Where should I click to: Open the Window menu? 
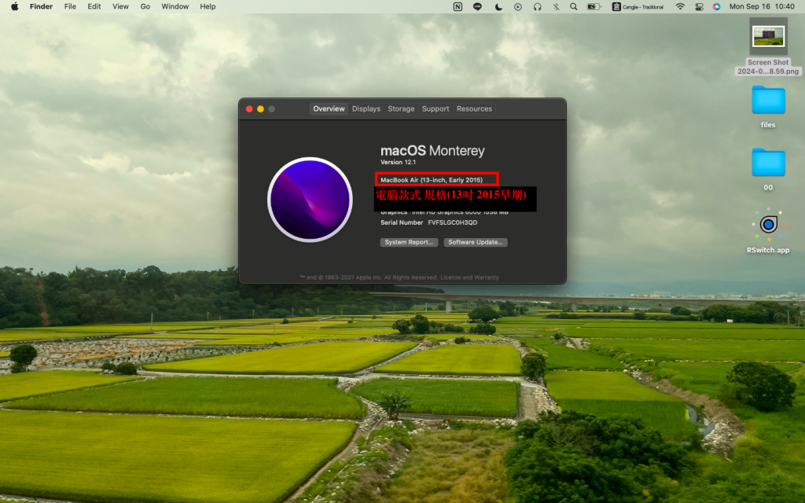point(175,6)
